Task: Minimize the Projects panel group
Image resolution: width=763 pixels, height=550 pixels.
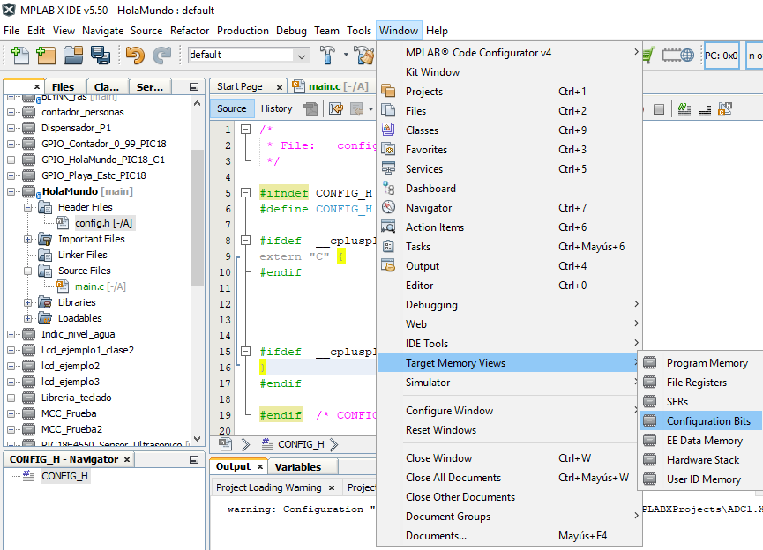Action: tap(194, 87)
